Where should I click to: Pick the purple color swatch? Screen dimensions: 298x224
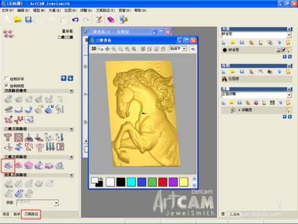click(x=173, y=182)
